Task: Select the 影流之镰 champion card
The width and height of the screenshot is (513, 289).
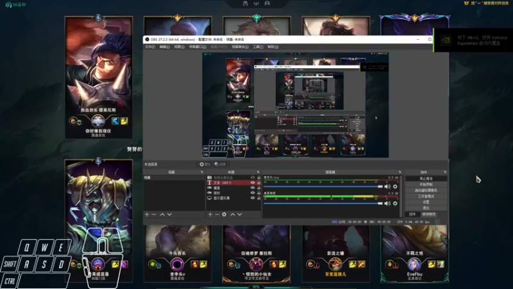Action: point(335,253)
